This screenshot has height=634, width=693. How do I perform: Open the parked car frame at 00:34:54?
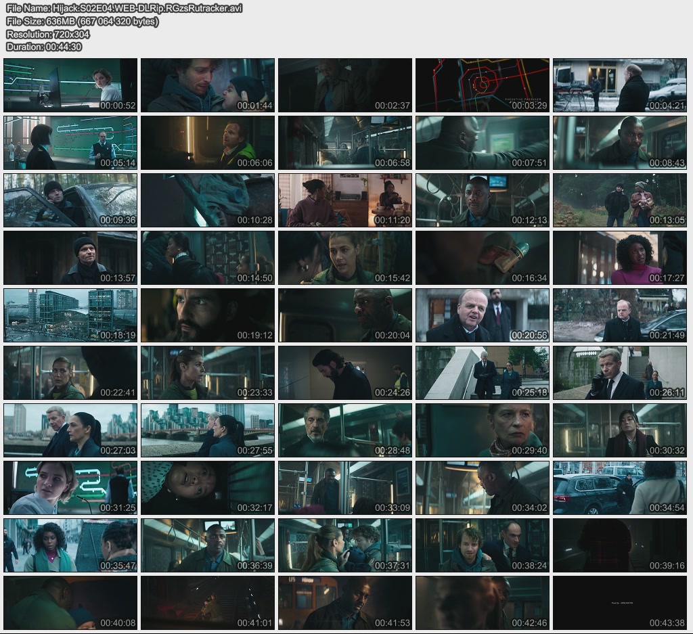(619, 488)
